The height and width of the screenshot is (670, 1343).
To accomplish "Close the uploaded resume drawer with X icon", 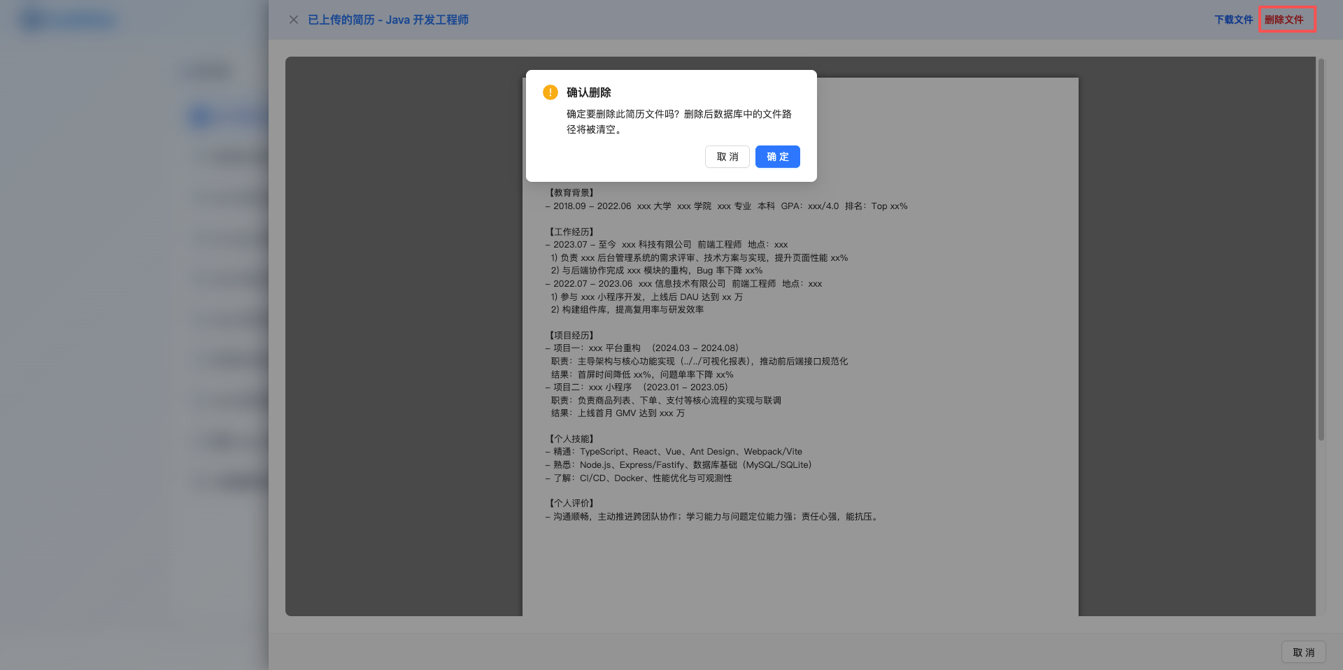I will coord(294,20).
